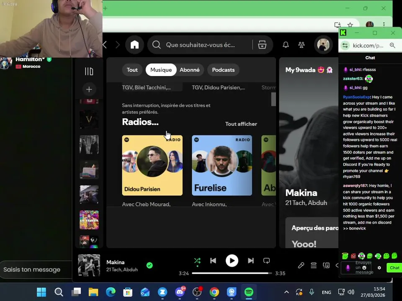Click Saisis ton message field

click(x=36, y=270)
